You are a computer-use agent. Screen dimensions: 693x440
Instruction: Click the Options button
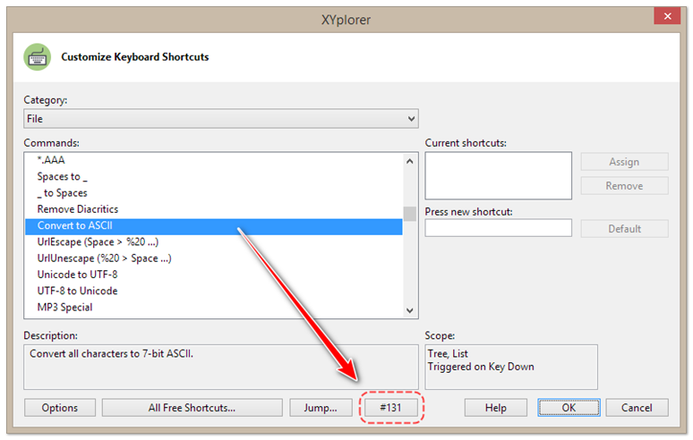pyautogui.click(x=60, y=408)
